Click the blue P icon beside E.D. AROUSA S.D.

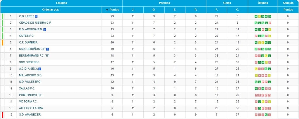click(45, 29)
